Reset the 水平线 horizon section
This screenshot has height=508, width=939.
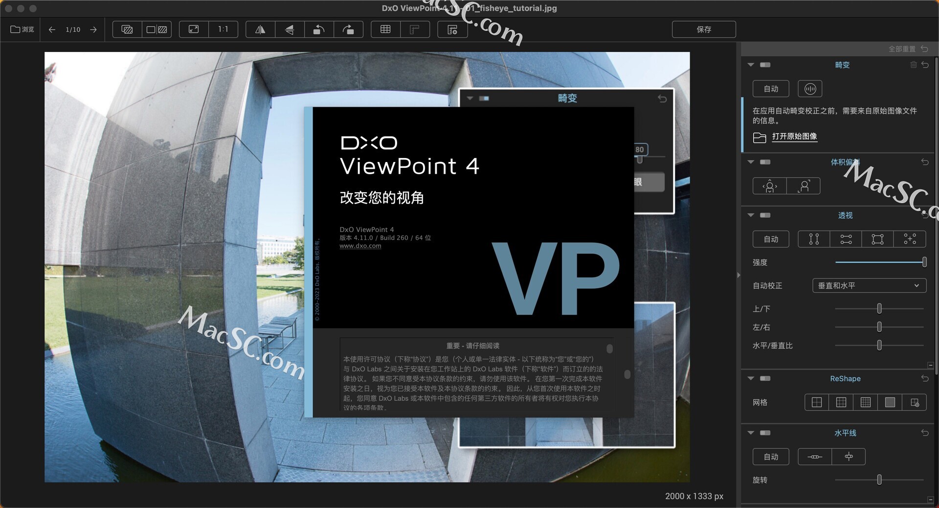click(x=925, y=433)
